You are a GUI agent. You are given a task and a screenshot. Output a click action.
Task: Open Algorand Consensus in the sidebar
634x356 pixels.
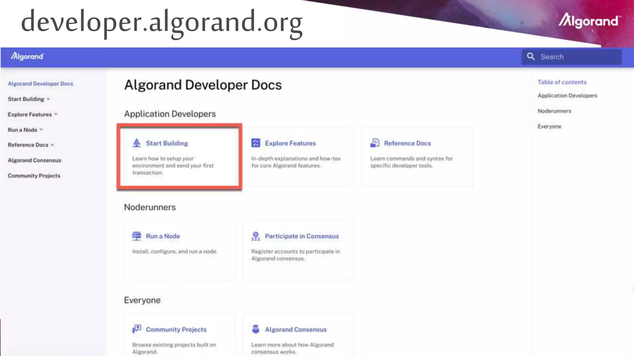click(35, 160)
